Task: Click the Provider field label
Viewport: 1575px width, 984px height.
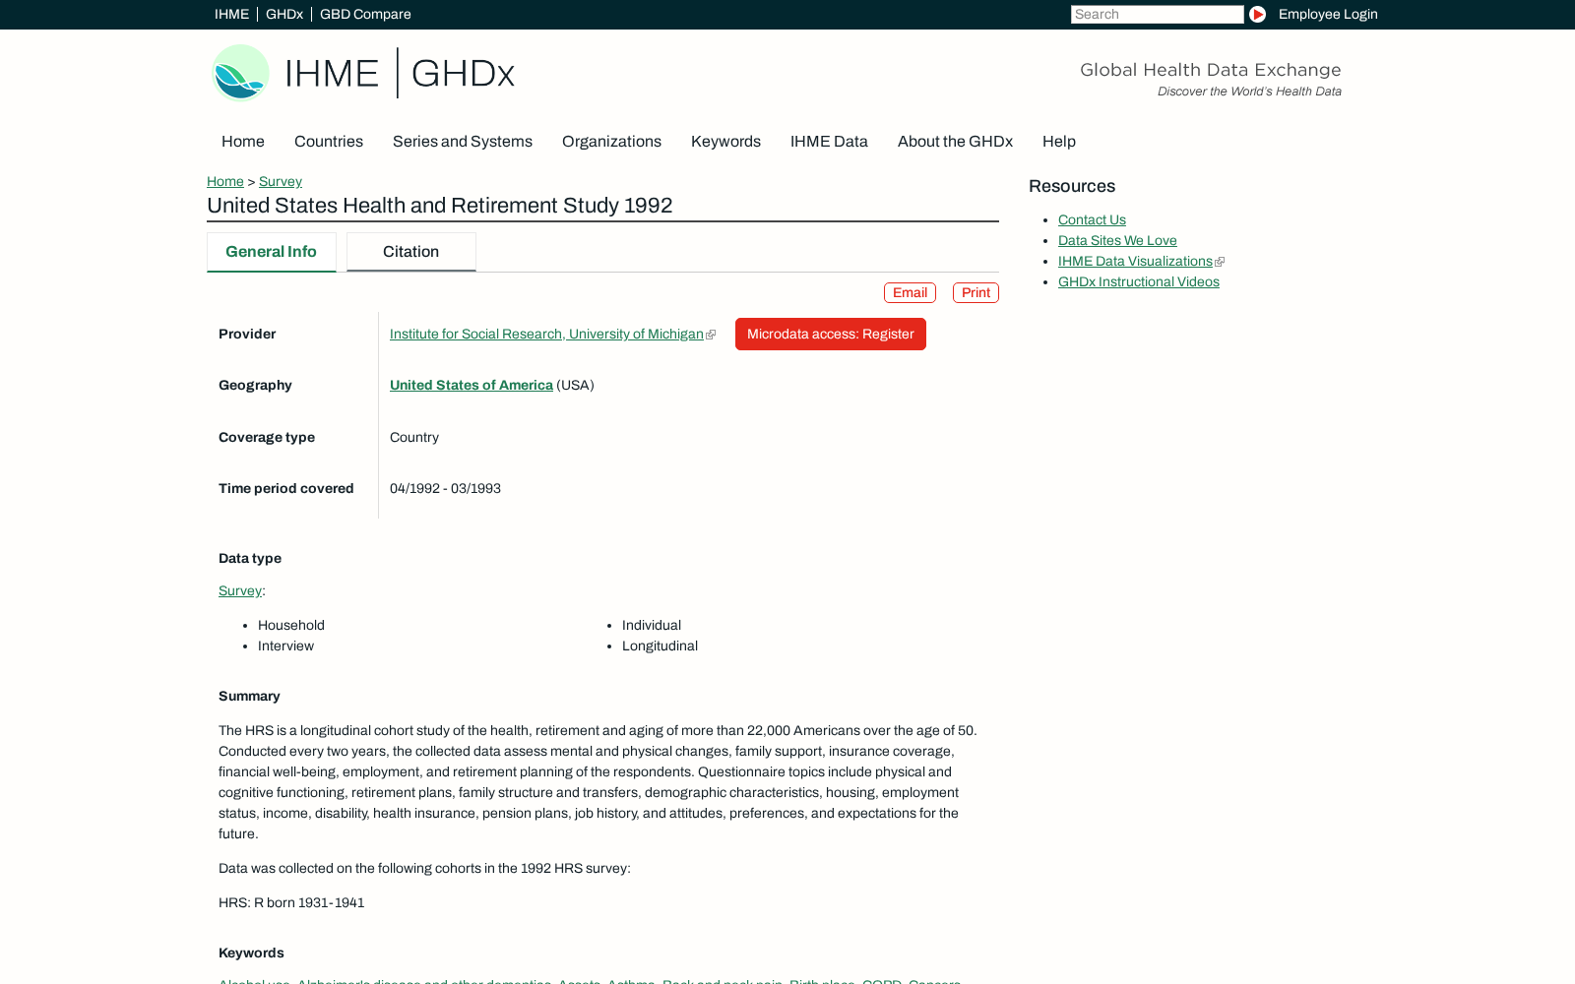Action: point(247,334)
